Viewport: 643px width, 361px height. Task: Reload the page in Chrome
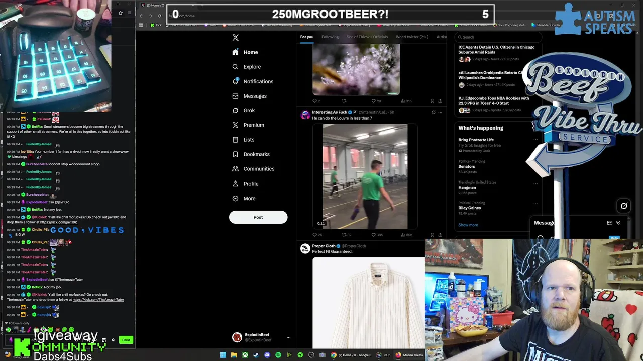pos(160,16)
